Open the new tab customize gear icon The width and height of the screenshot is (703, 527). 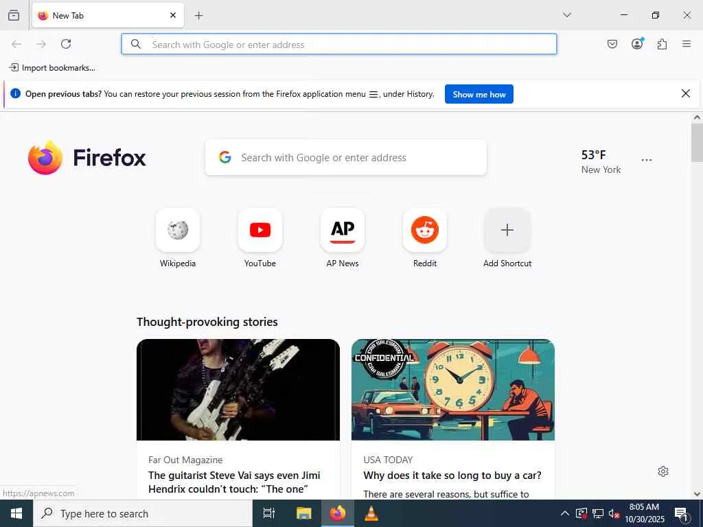point(663,471)
